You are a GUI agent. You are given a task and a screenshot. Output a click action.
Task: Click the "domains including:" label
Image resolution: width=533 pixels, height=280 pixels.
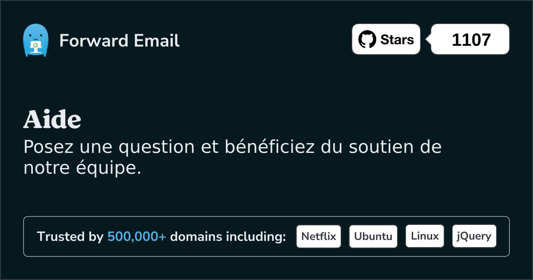point(228,236)
